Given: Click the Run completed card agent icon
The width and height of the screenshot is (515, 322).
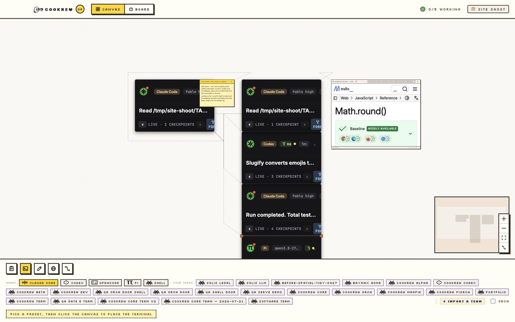Looking at the screenshot, I should pyautogui.click(x=251, y=196).
